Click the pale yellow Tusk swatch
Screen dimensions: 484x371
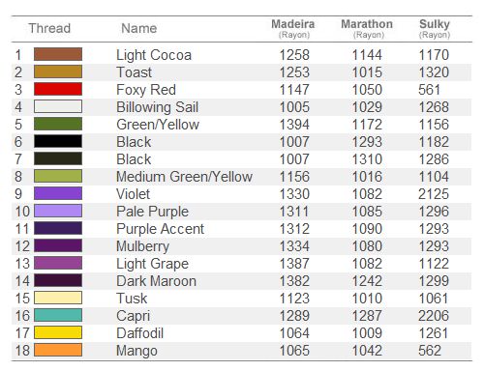pos(58,298)
